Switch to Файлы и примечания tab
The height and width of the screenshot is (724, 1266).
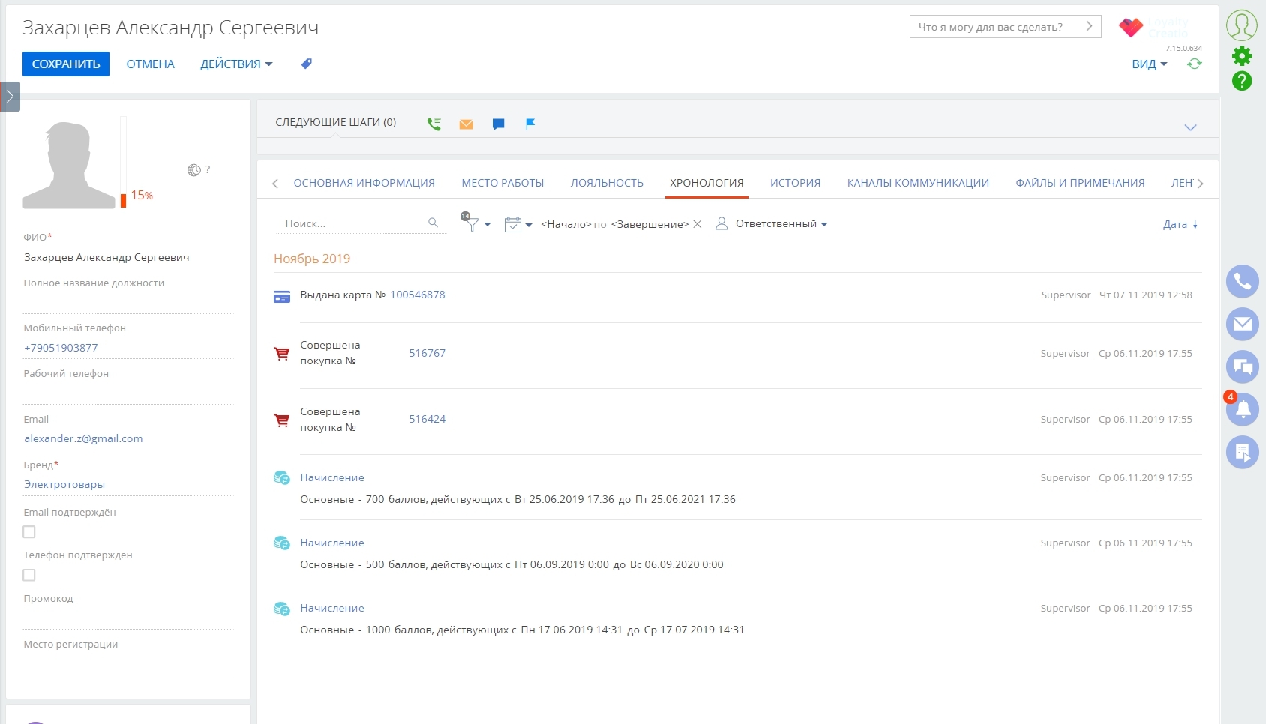pos(1080,183)
